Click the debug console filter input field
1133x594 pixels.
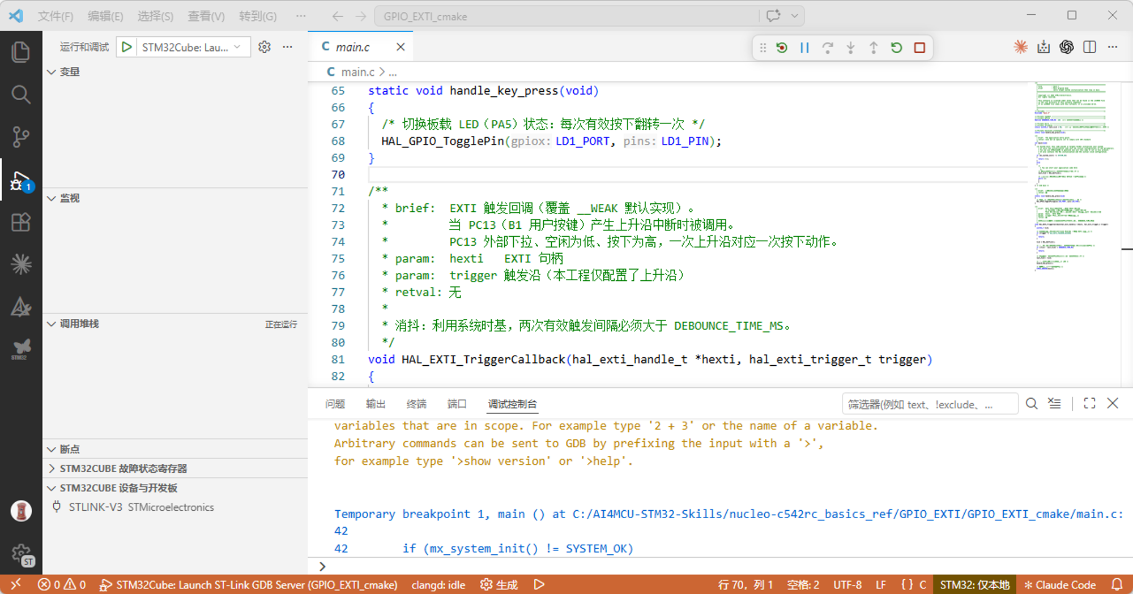tap(929, 404)
